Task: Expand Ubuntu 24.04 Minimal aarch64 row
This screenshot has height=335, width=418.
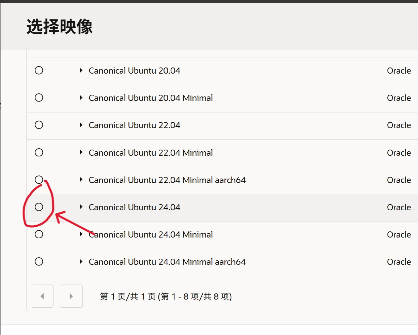Action: click(x=81, y=261)
